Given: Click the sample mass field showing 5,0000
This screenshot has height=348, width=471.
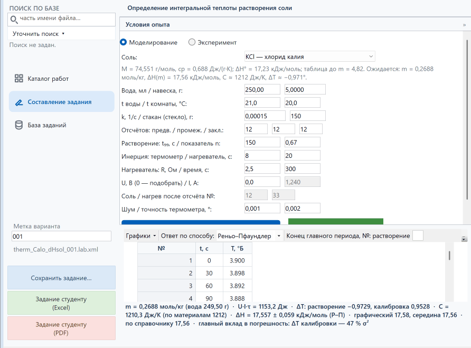Looking at the screenshot, I should (x=305, y=90).
